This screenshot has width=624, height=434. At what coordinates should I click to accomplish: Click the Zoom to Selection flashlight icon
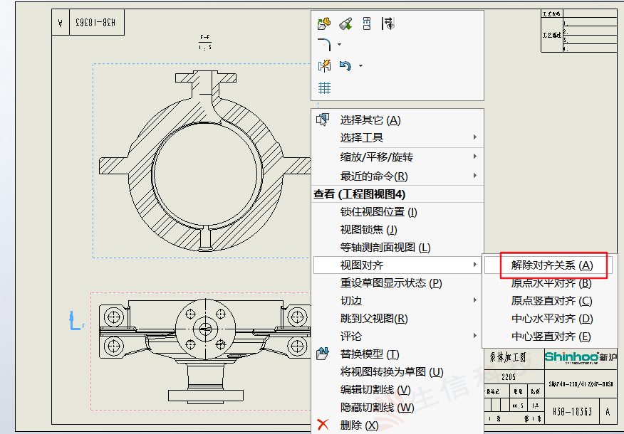pyautogui.click(x=345, y=23)
